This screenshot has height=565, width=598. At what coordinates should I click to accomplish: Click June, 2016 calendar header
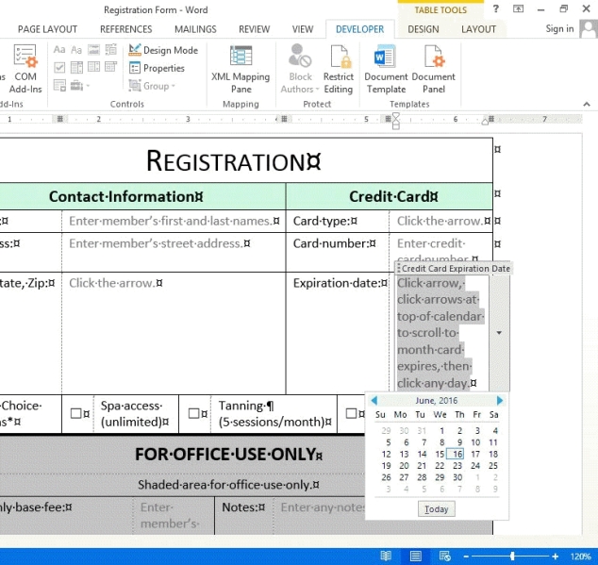pyautogui.click(x=437, y=400)
